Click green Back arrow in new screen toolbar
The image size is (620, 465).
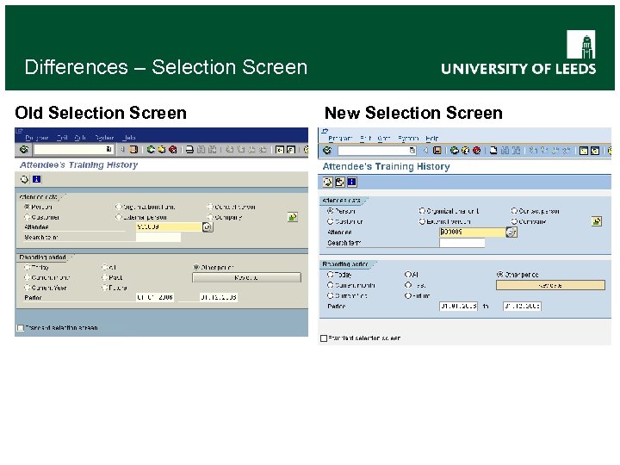tap(455, 150)
